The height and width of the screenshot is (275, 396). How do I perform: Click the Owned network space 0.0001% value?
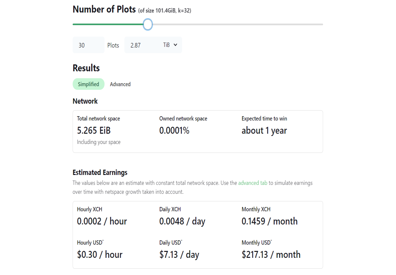[x=174, y=131]
